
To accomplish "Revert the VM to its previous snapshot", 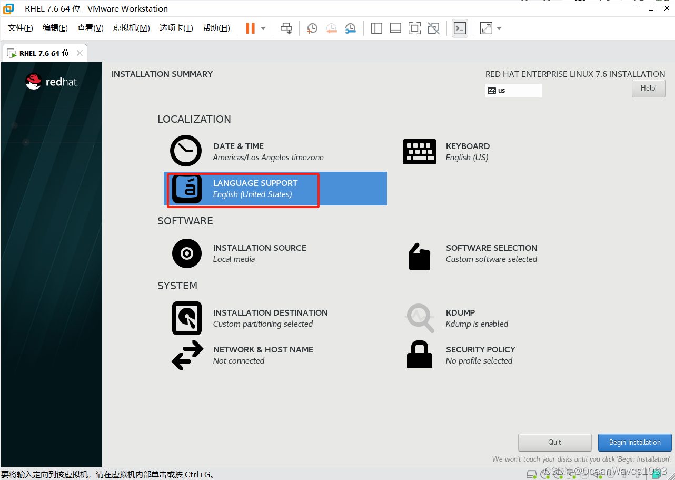I will (x=331, y=28).
